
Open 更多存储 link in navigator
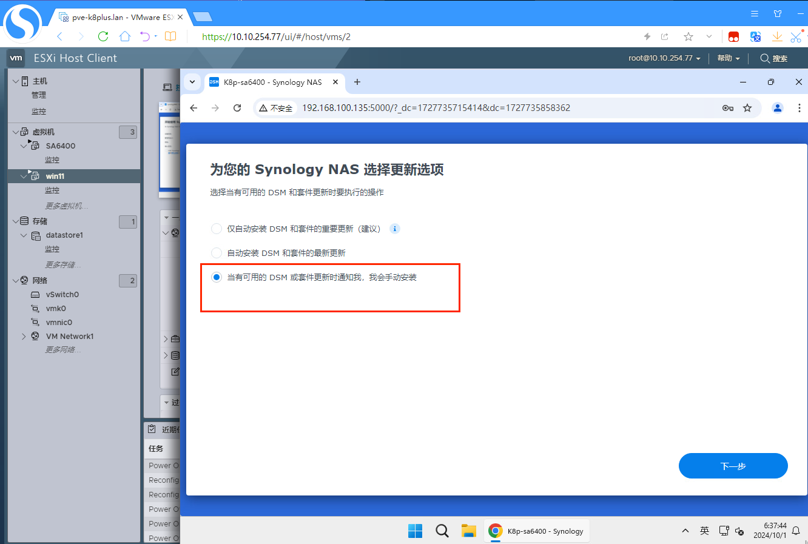pos(63,264)
